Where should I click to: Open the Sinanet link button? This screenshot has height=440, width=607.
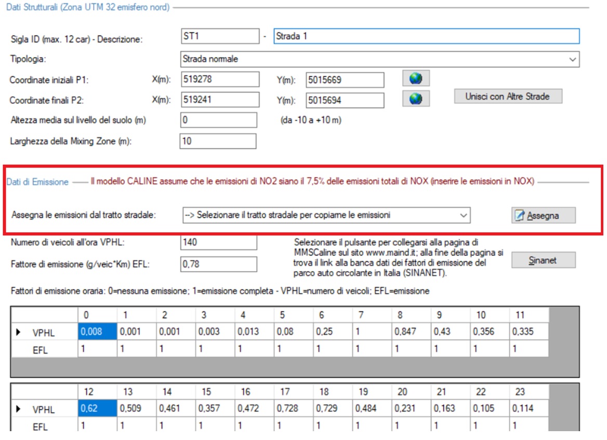coord(543,260)
